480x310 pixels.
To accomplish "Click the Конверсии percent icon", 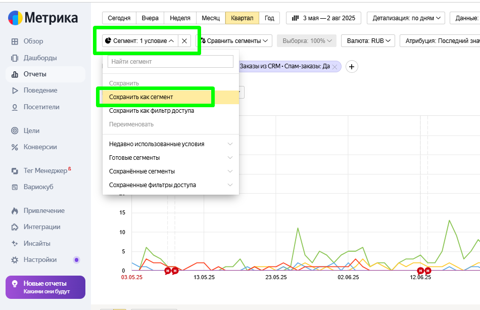I will click(x=15, y=147).
